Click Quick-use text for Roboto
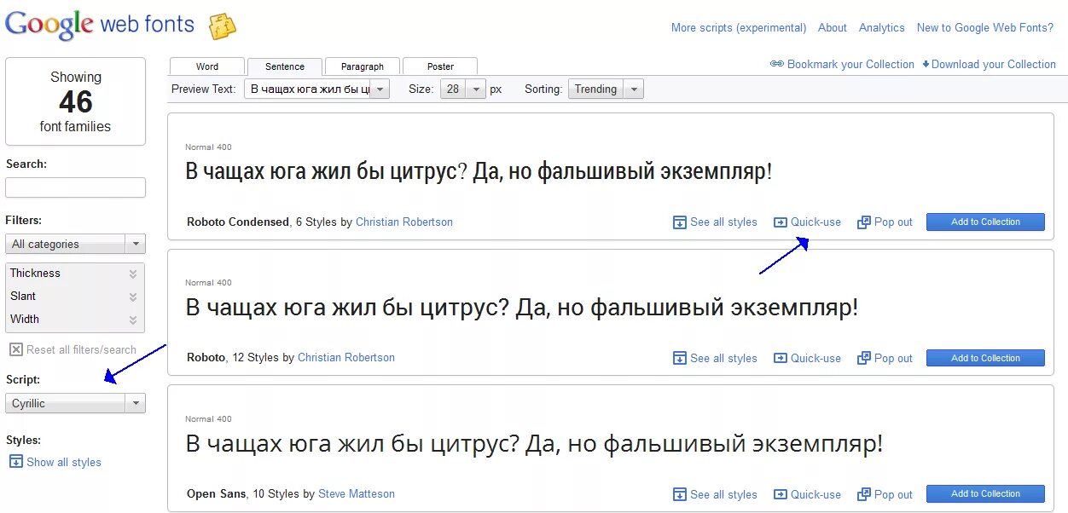This screenshot has height=513, width=1068. [816, 359]
